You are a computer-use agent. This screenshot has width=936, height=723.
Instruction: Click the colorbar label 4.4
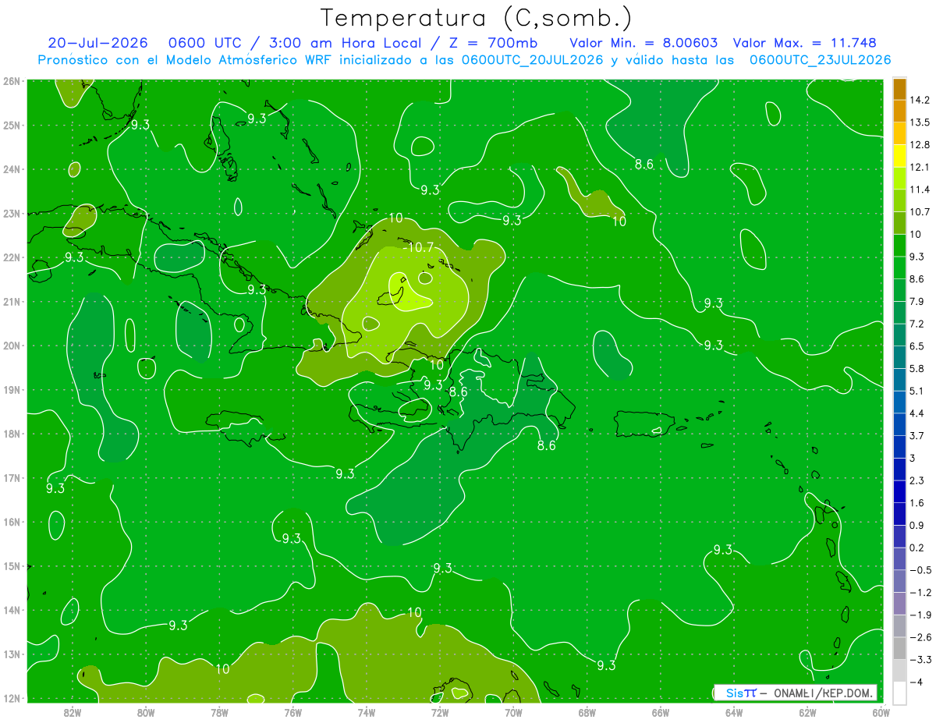tap(917, 413)
